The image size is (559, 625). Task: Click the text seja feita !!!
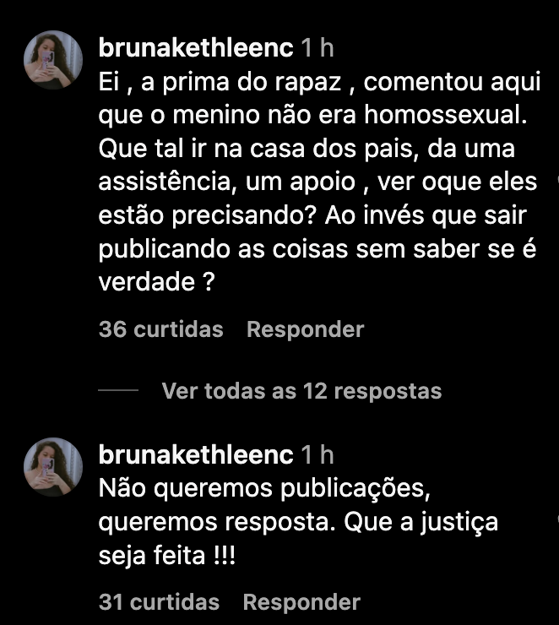click(x=167, y=556)
